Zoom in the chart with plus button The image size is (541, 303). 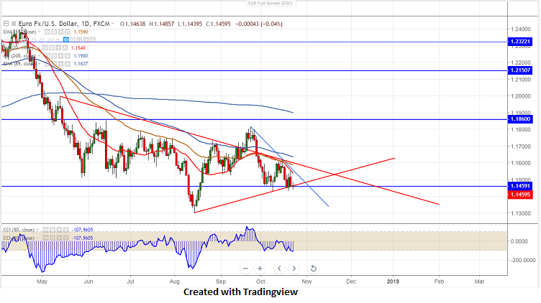point(260,269)
